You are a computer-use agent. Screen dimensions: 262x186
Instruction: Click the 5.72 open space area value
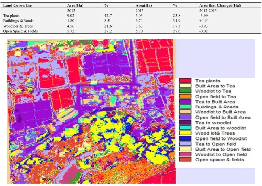point(71,31)
